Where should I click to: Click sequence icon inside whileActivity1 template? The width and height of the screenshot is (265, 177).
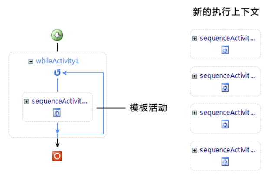point(57,113)
